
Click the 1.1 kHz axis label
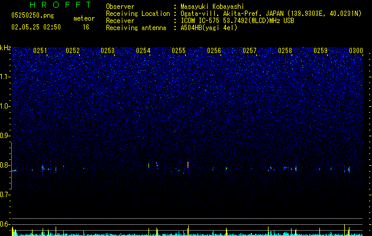(5, 77)
